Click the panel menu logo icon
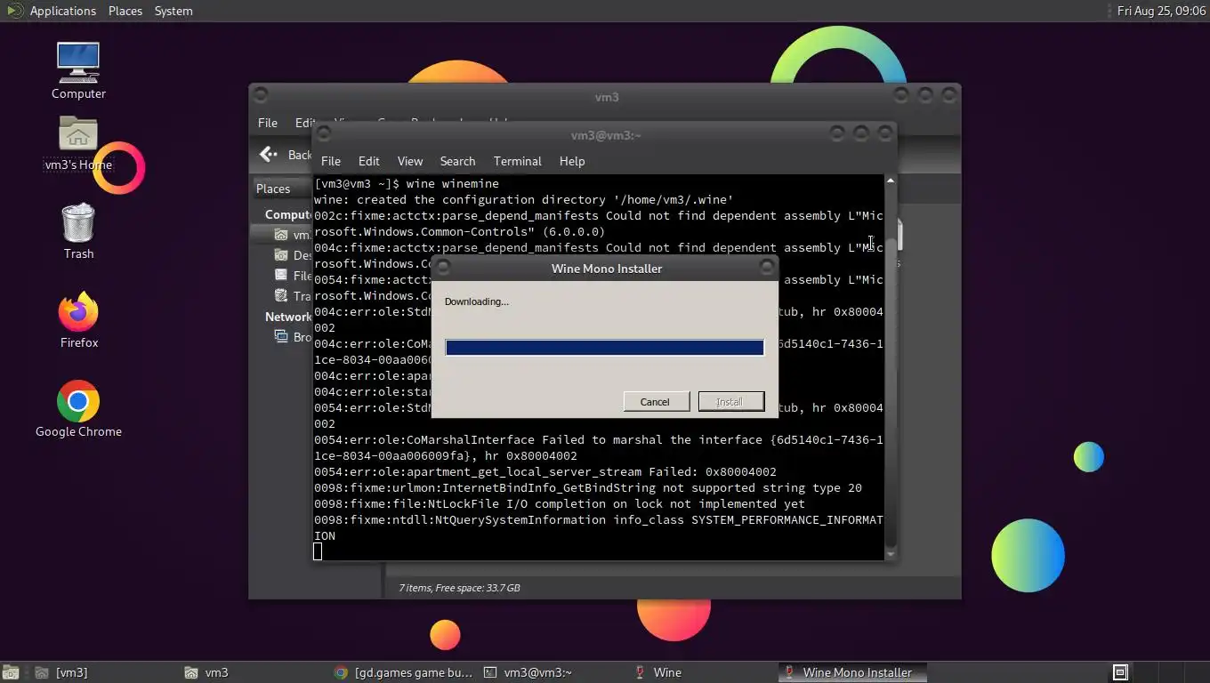This screenshot has height=683, width=1210. click(x=13, y=11)
